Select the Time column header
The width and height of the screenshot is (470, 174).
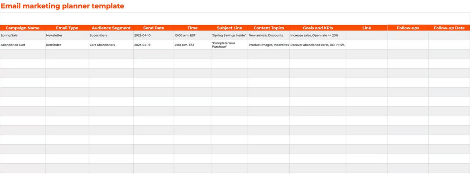pos(192,28)
